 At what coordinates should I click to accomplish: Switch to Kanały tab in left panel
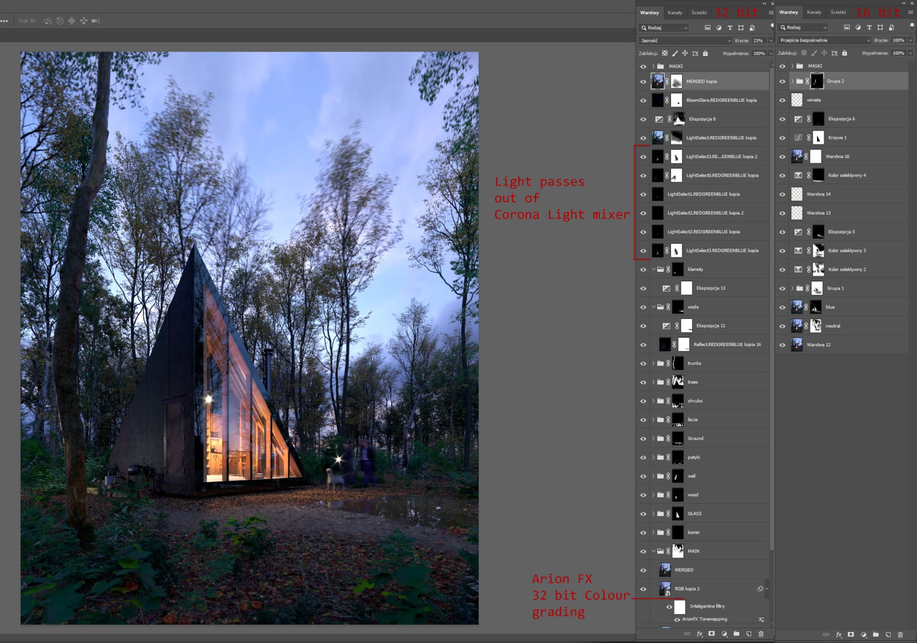(675, 13)
